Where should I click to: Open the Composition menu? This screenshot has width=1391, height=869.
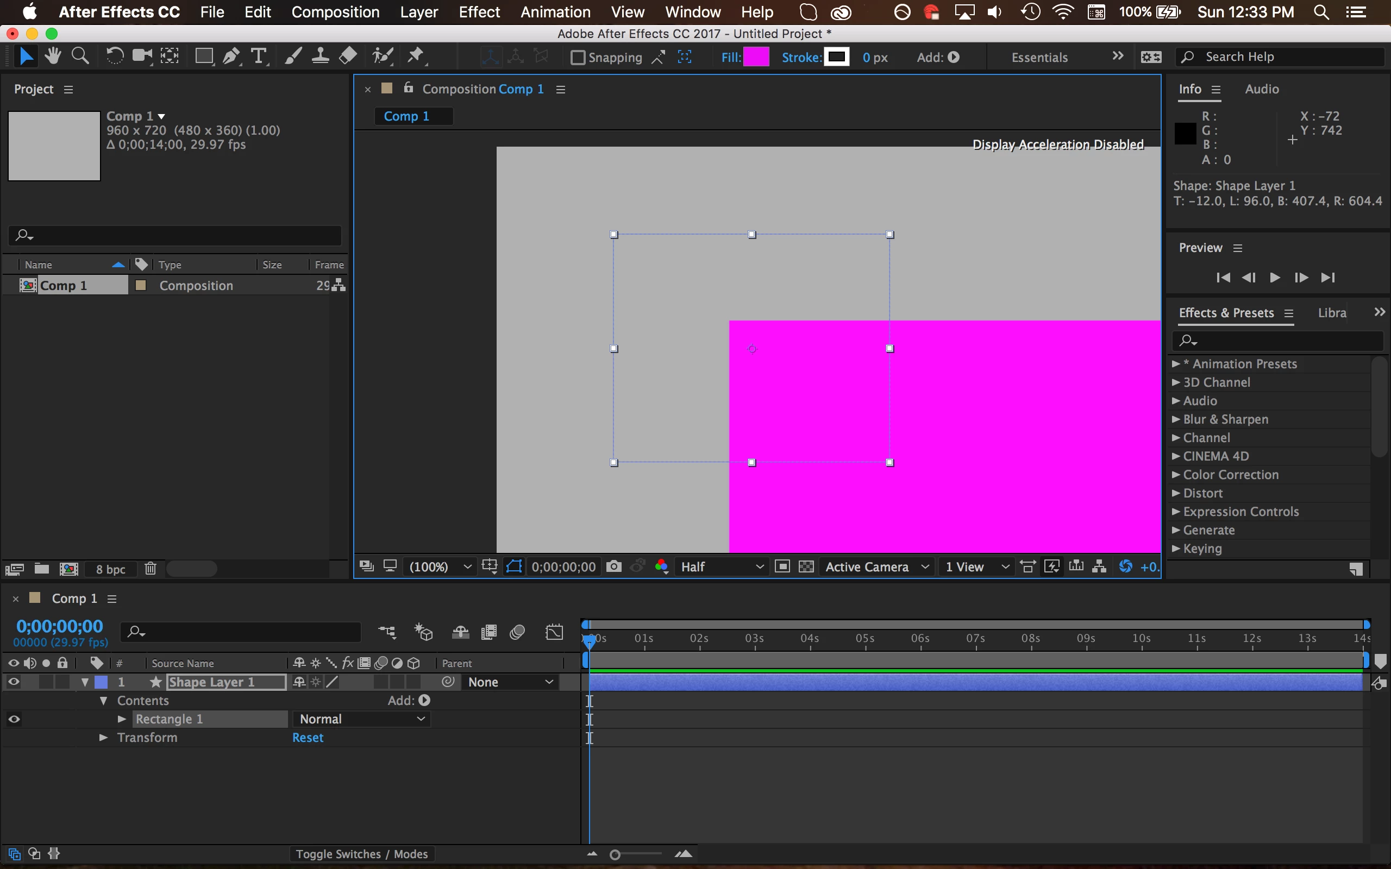pyautogui.click(x=335, y=12)
